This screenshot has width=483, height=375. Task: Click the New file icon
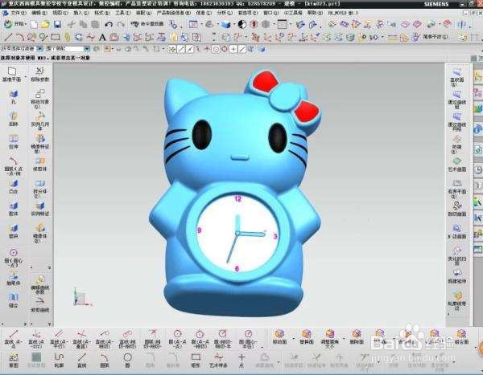pyautogui.click(x=34, y=25)
